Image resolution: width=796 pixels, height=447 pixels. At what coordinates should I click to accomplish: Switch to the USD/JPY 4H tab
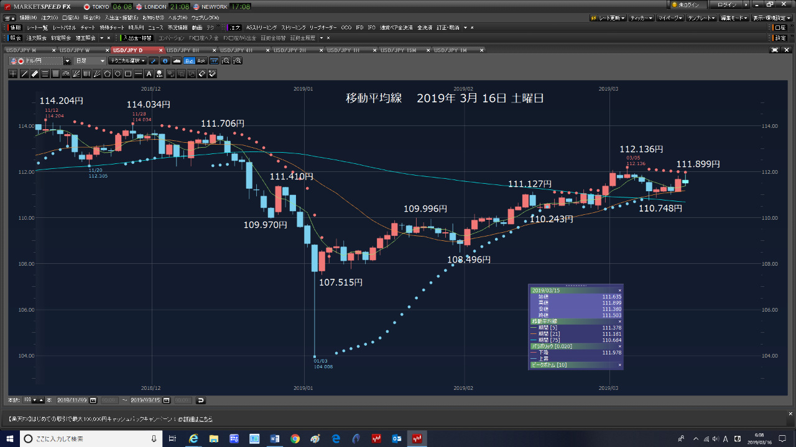click(236, 50)
